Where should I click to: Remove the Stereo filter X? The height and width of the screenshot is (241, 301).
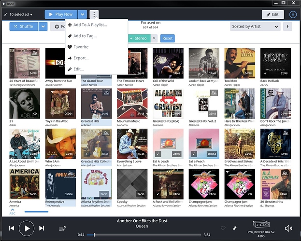[x=154, y=38]
